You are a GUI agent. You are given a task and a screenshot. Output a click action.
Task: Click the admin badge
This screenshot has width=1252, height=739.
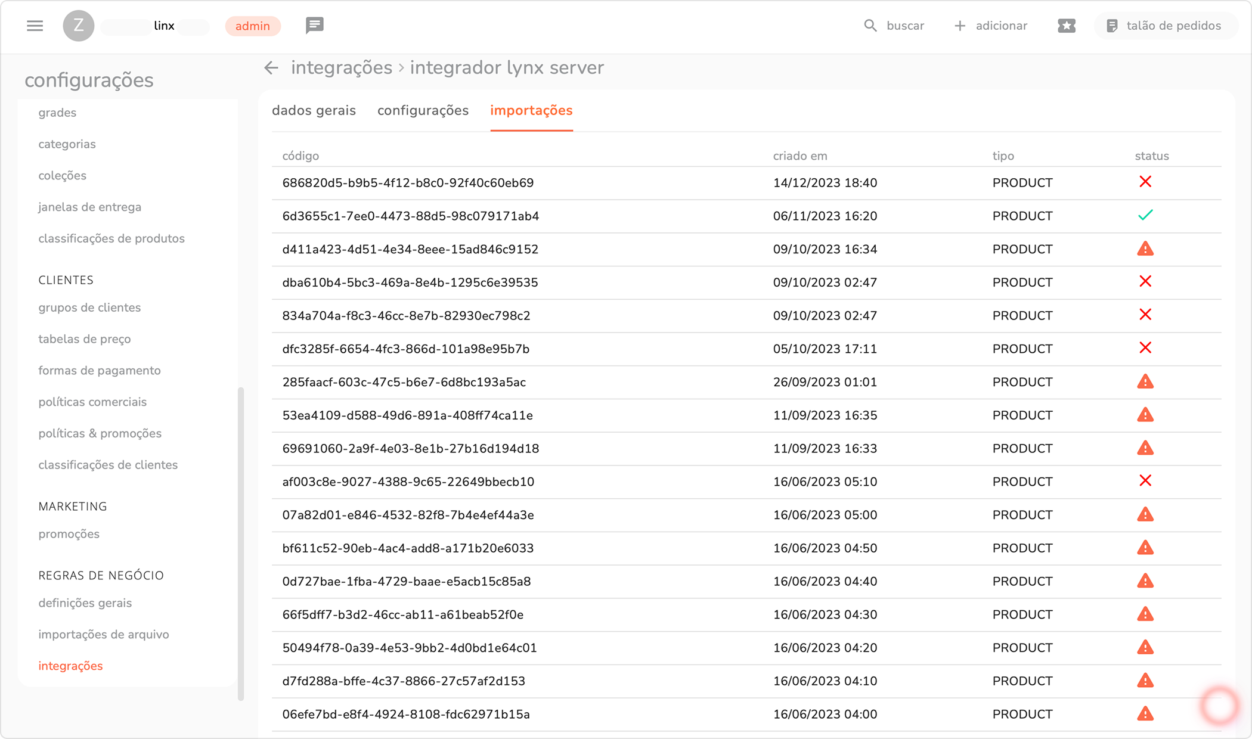(x=252, y=26)
